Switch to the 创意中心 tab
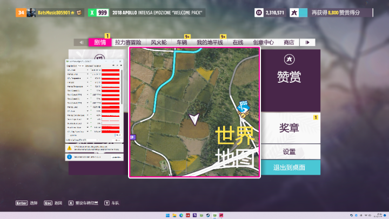The height and width of the screenshot is (219, 389). 264,43
